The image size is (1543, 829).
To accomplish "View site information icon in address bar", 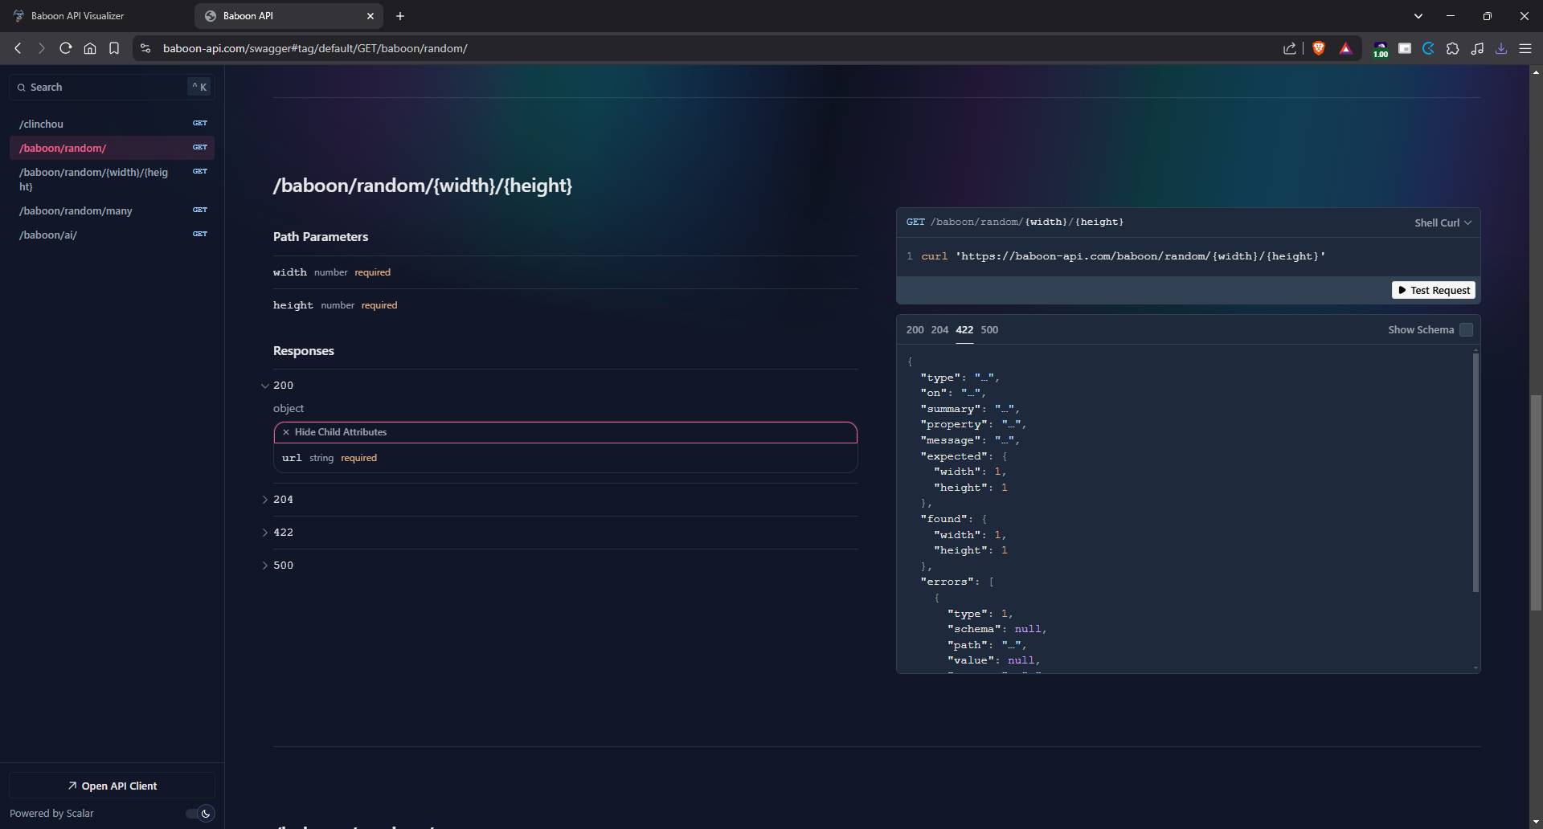I will [145, 48].
